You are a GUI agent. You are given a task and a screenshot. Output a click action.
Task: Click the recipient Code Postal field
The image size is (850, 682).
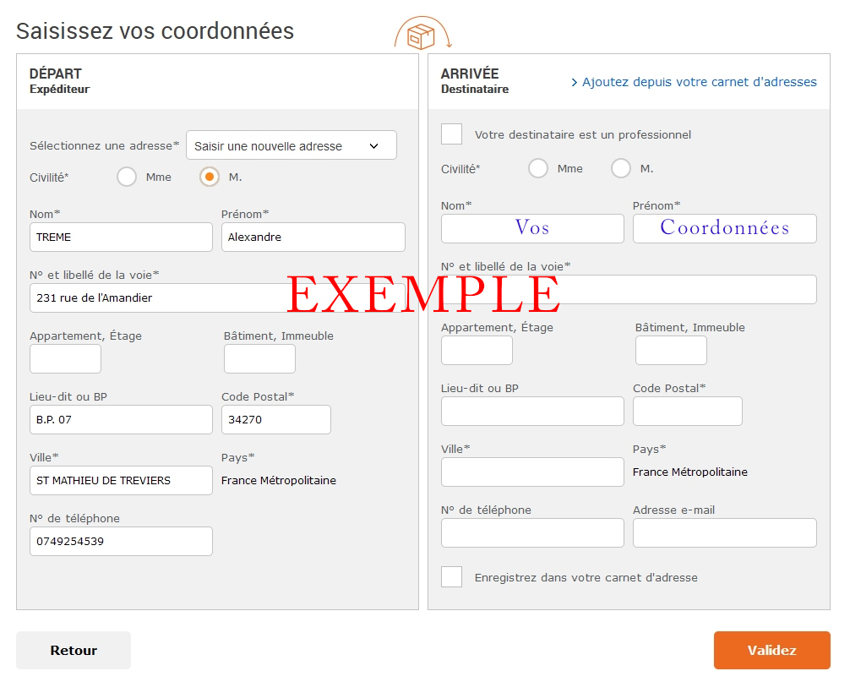pyautogui.click(x=687, y=412)
